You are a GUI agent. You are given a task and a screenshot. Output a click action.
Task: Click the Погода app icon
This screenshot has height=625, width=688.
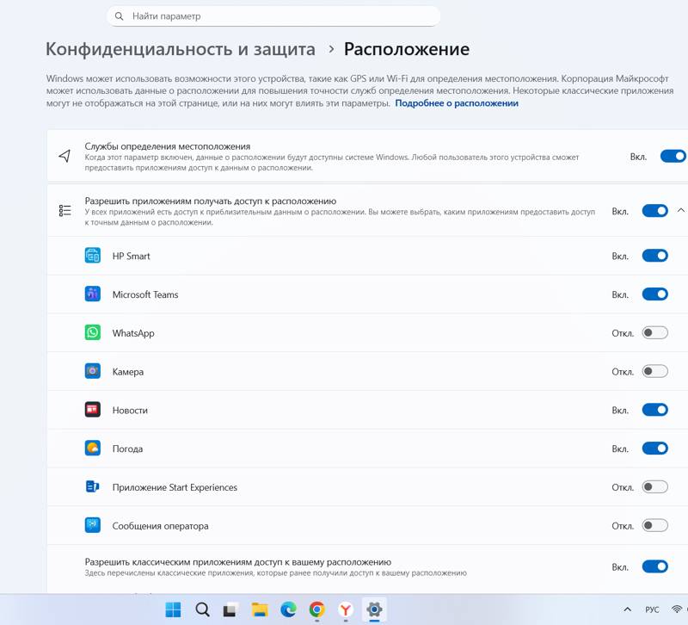[x=93, y=448]
